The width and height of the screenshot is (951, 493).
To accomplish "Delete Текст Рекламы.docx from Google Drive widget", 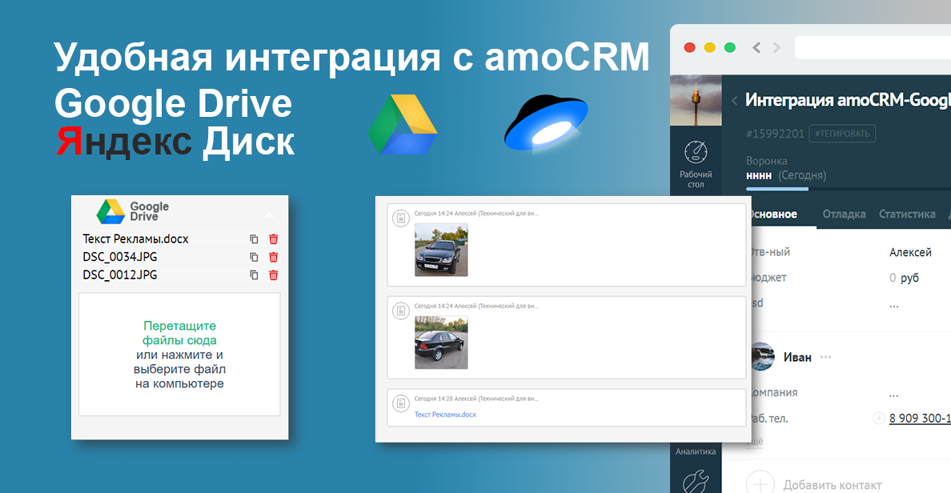I will (274, 239).
